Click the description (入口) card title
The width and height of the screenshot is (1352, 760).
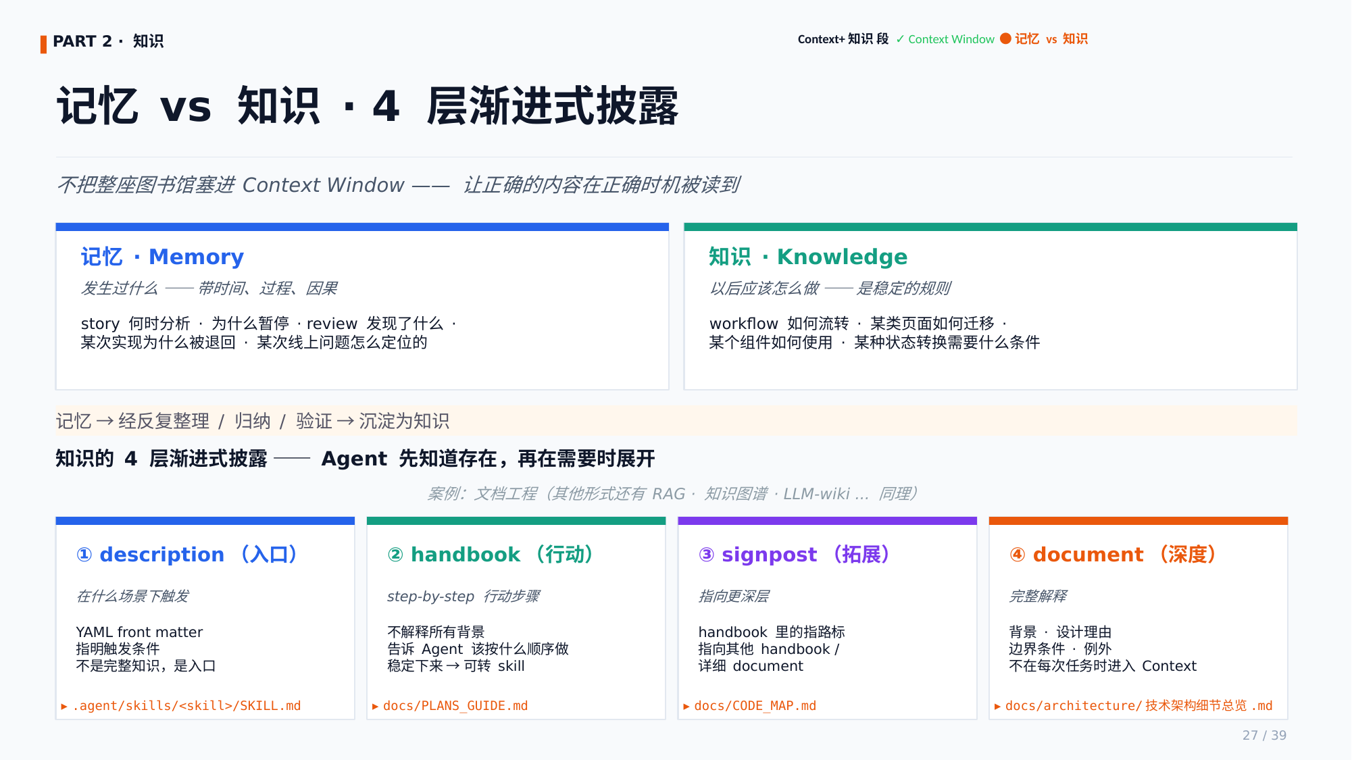tap(186, 555)
